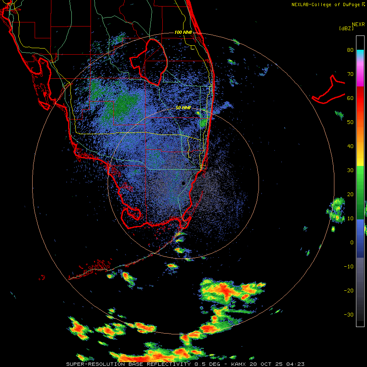
Task: Click the KAMX radar site marker dot
Action: pos(183,183)
